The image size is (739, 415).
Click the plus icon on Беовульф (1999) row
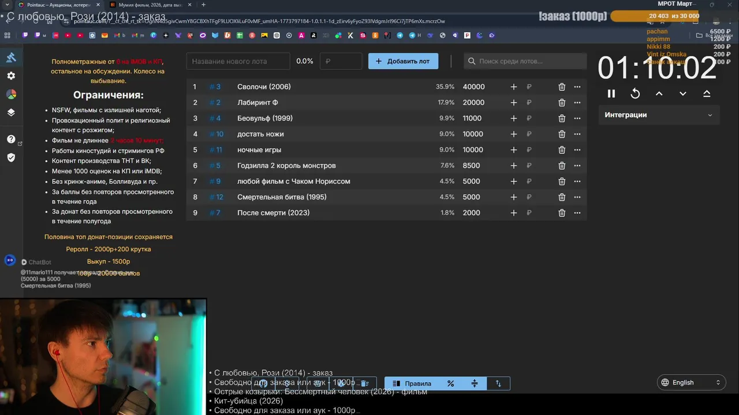[514, 118]
